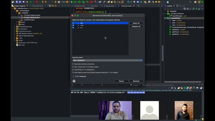Click the green Run button in Eclipse toolbar
This screenshot has width=215, height=121.
click(x=79, y=2)
